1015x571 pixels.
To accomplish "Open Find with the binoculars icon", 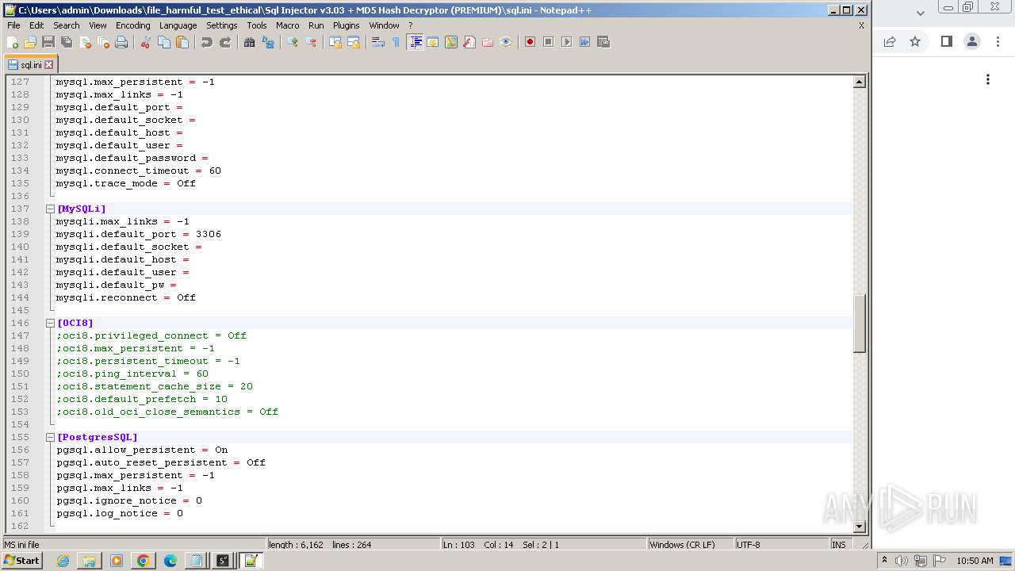I will click(250, 42).
